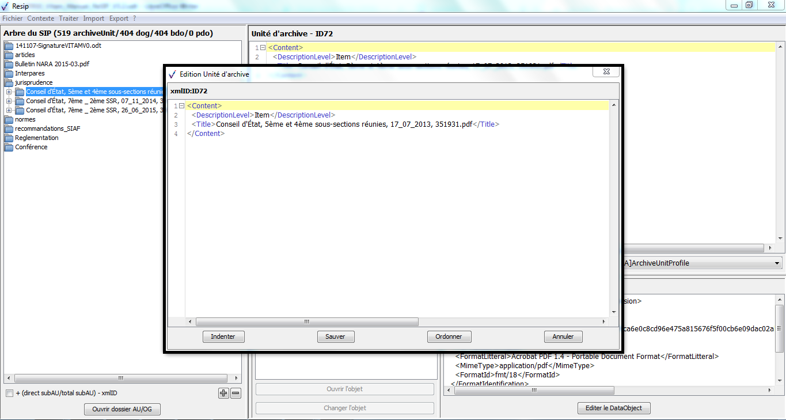Open the Export menu
Screen dimensions: 786x420
click(119, 18)
